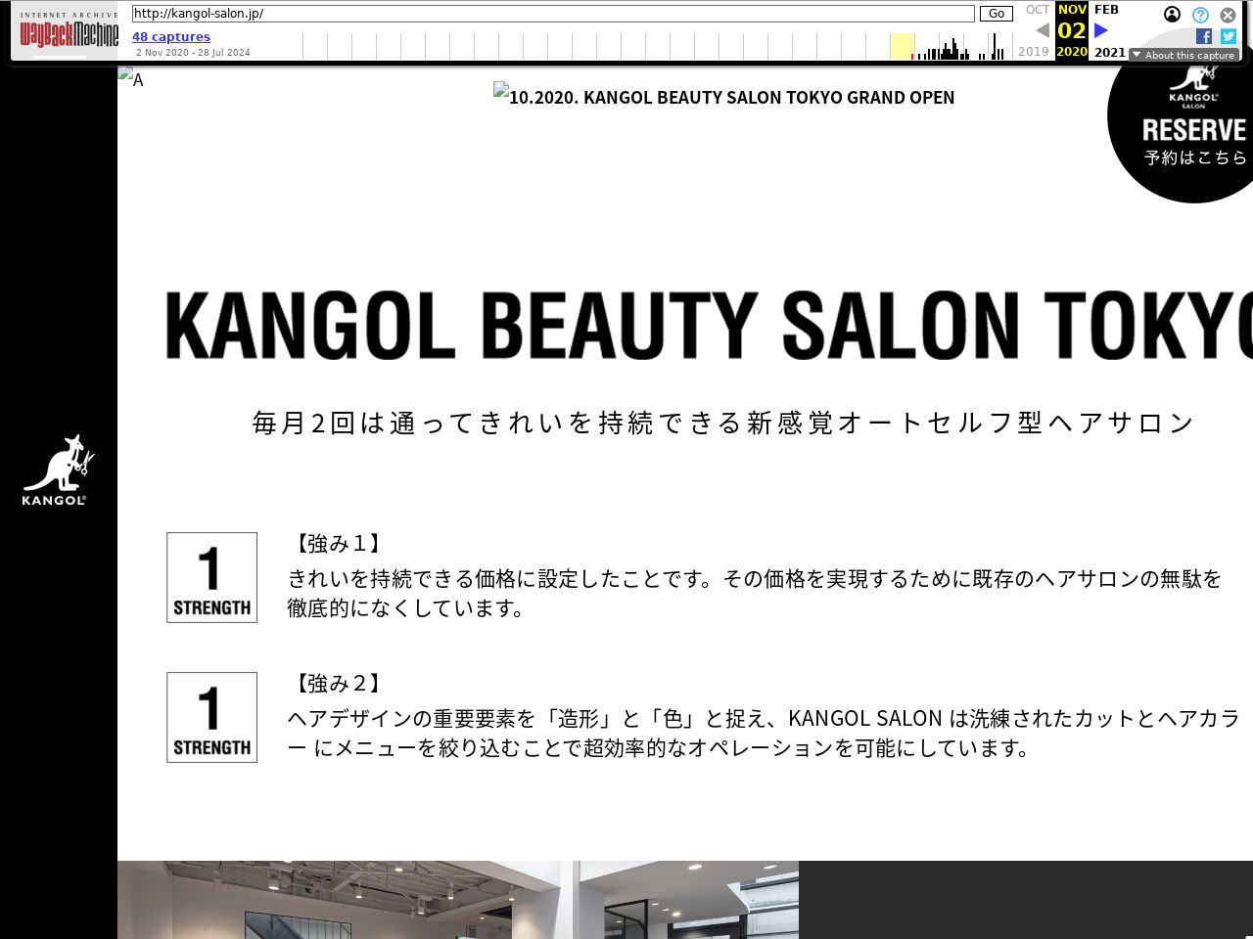Click the broken image icon labeled A

click(x=131, y=78)
